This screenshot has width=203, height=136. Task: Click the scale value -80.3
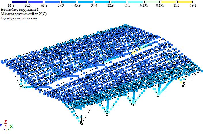coord(27,5)
